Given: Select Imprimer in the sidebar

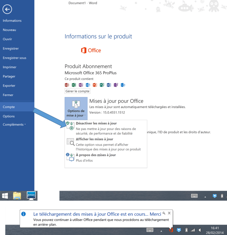Looking at the screenshot, I should 10,67.
